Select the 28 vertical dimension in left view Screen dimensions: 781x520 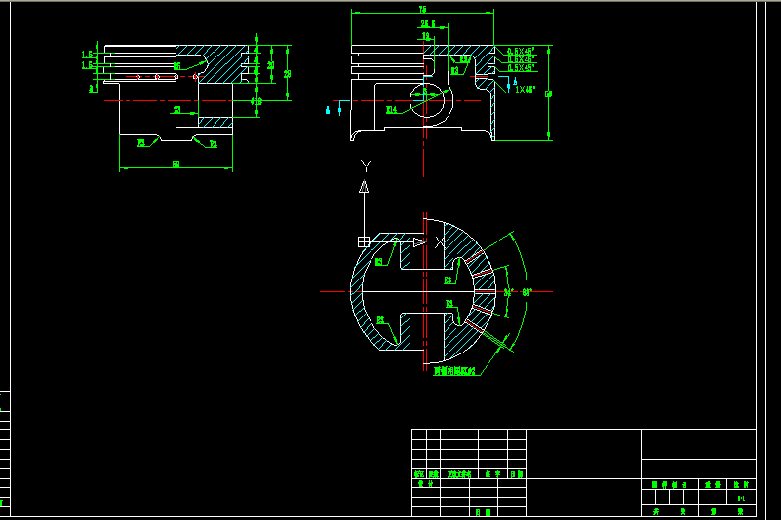pyautogui.click(x=287, y=73)
